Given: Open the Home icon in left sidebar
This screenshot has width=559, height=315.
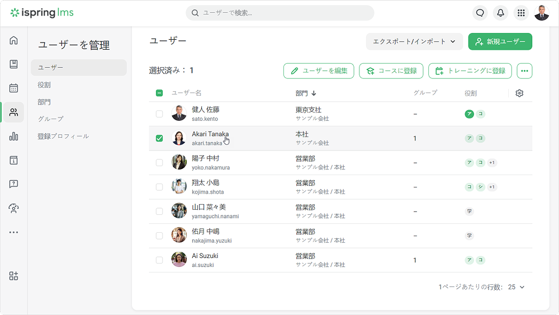Looking at the screenshot, I should (x=13, y=40).
